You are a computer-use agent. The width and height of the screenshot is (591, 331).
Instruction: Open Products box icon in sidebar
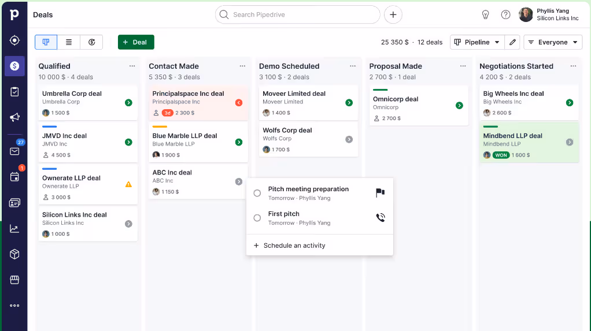click(14, 254)
